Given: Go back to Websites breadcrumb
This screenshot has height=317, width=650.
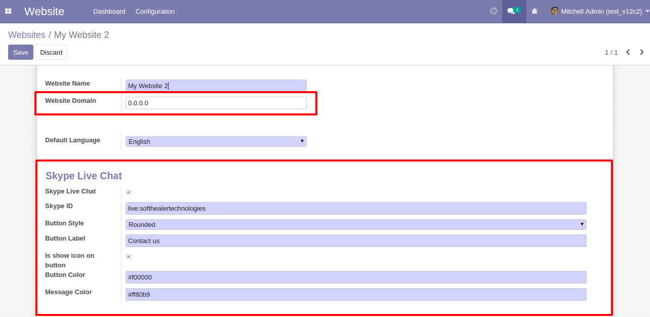Looking at the screenshot, I should click(27, 35).
